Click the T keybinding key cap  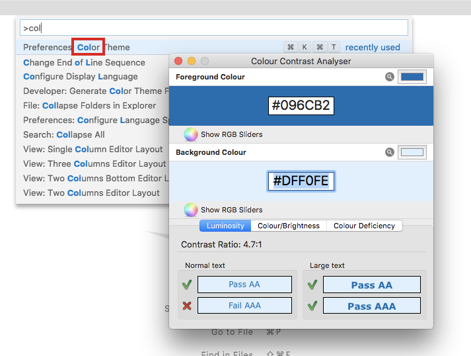coord(334,47)
